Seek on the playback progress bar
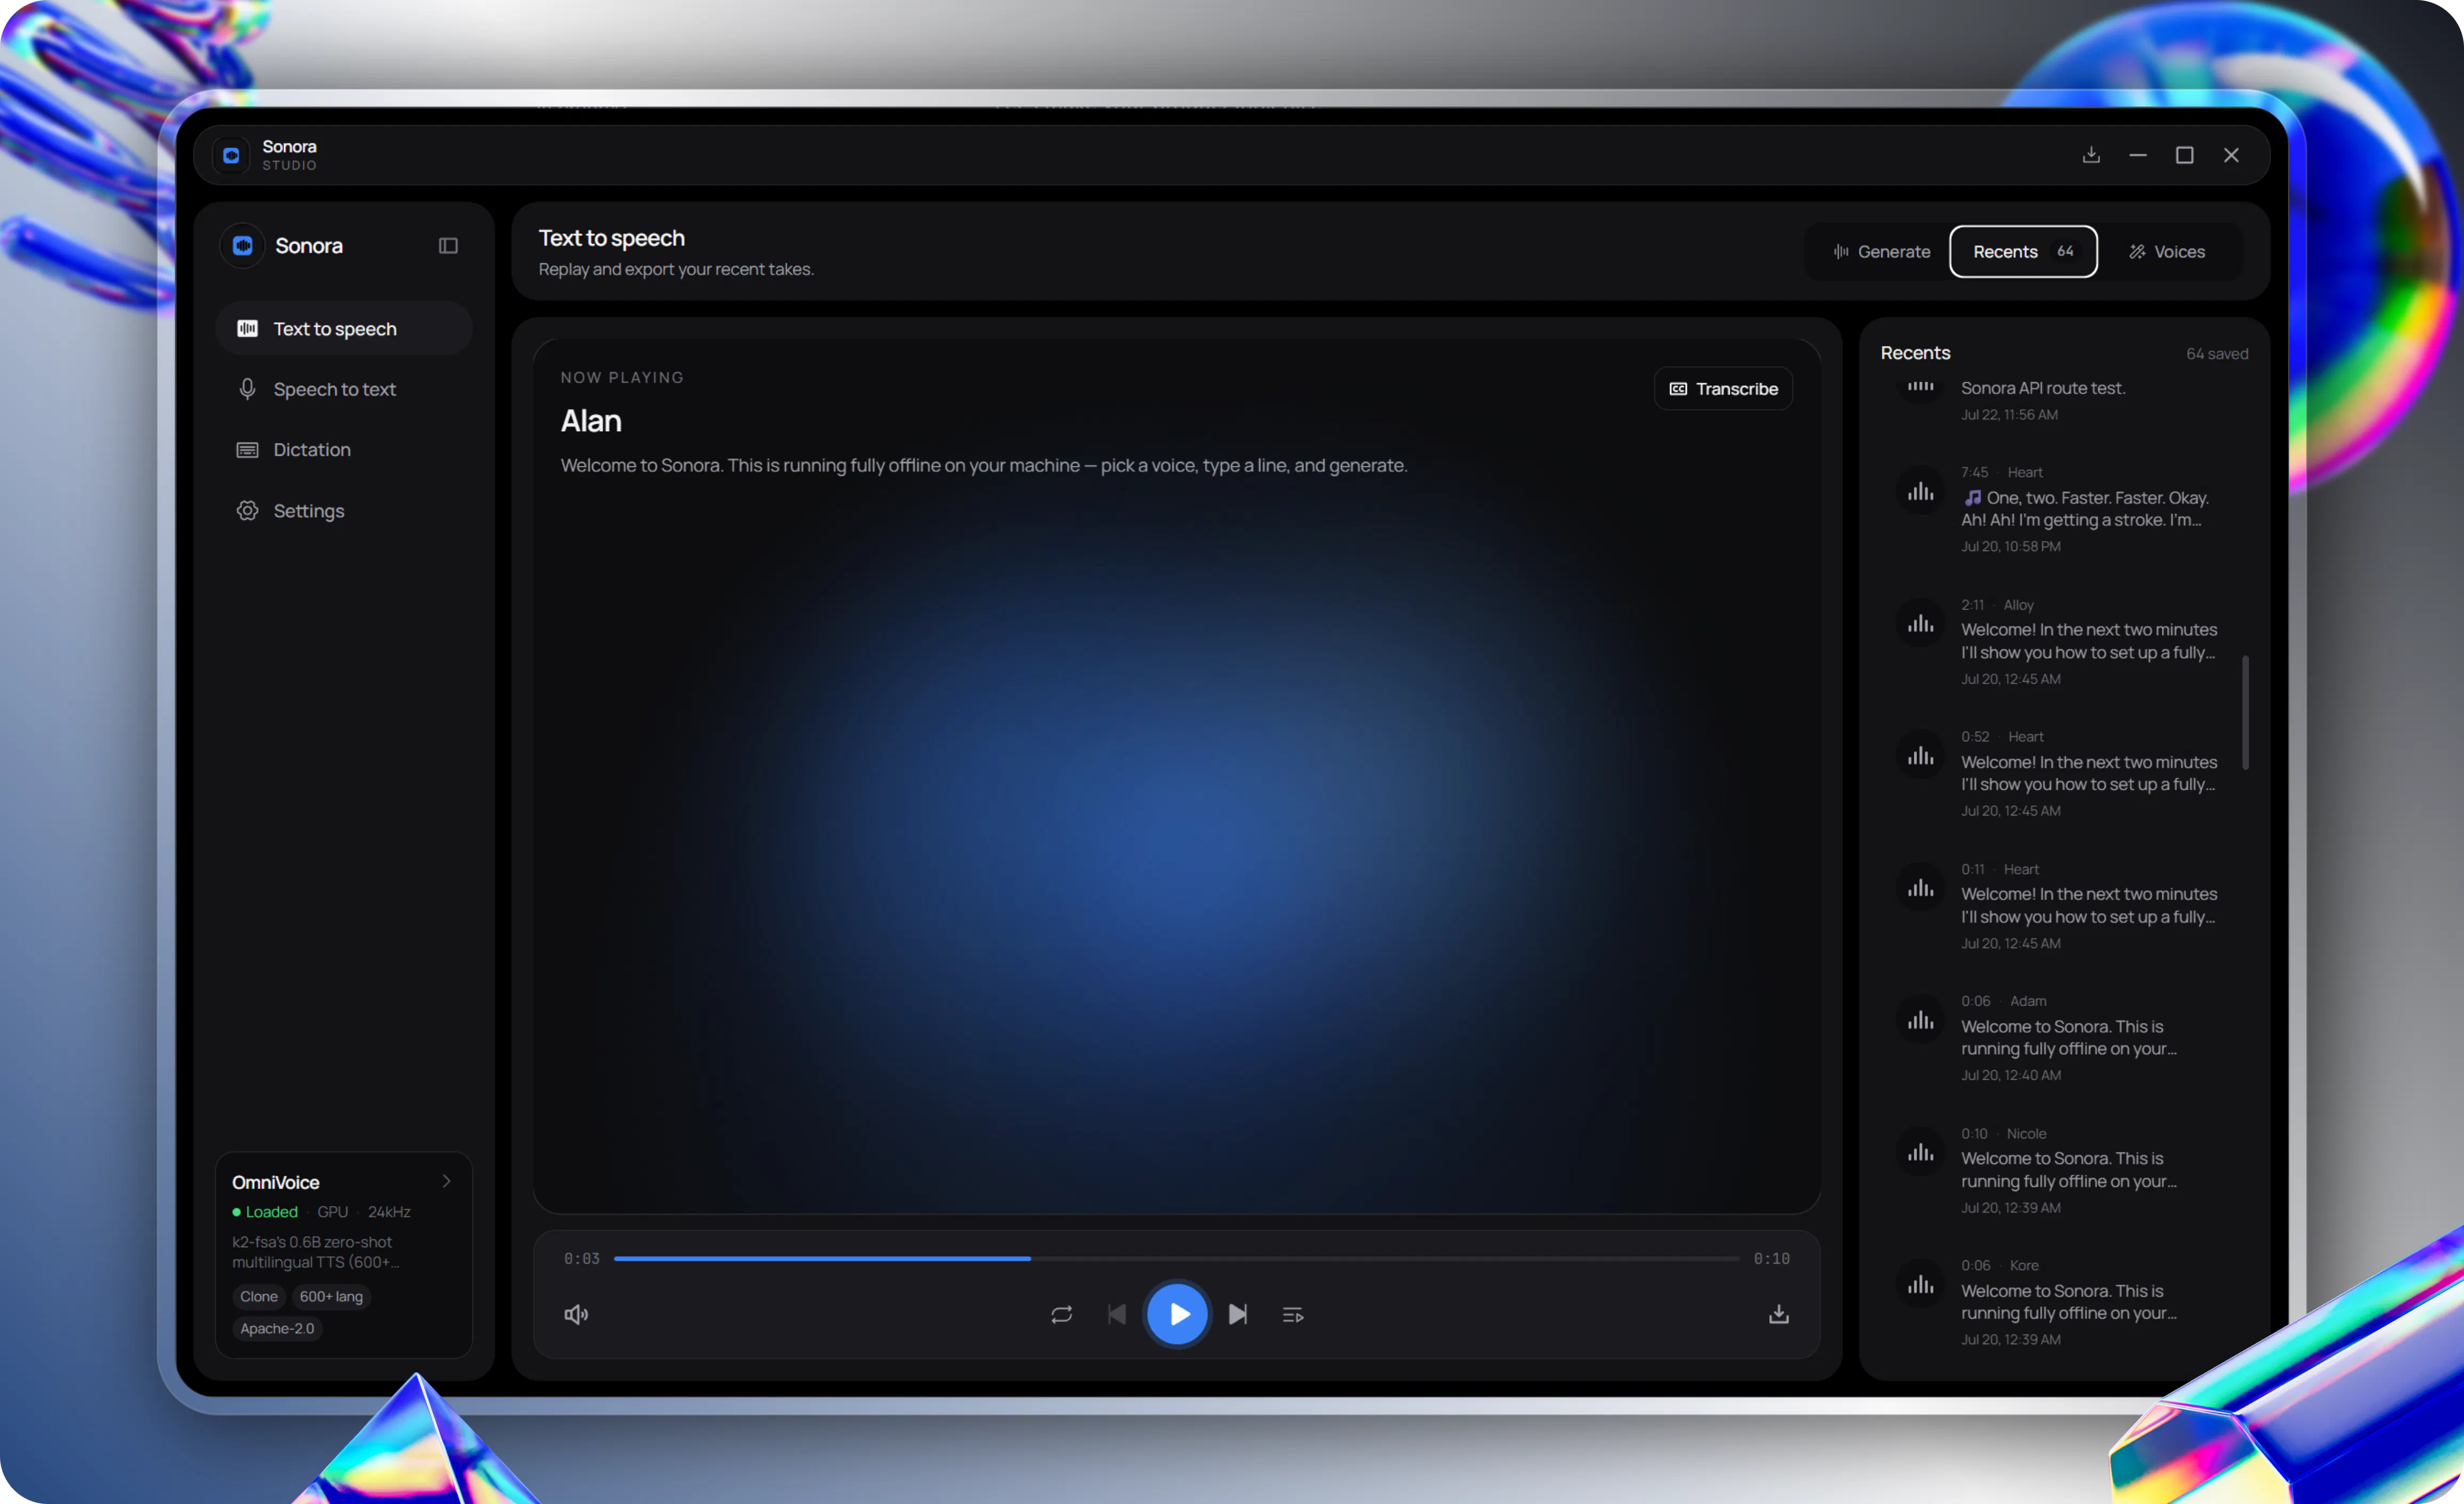The height and width of the screenshot is (1504, 2464). pos(1176,1259)
